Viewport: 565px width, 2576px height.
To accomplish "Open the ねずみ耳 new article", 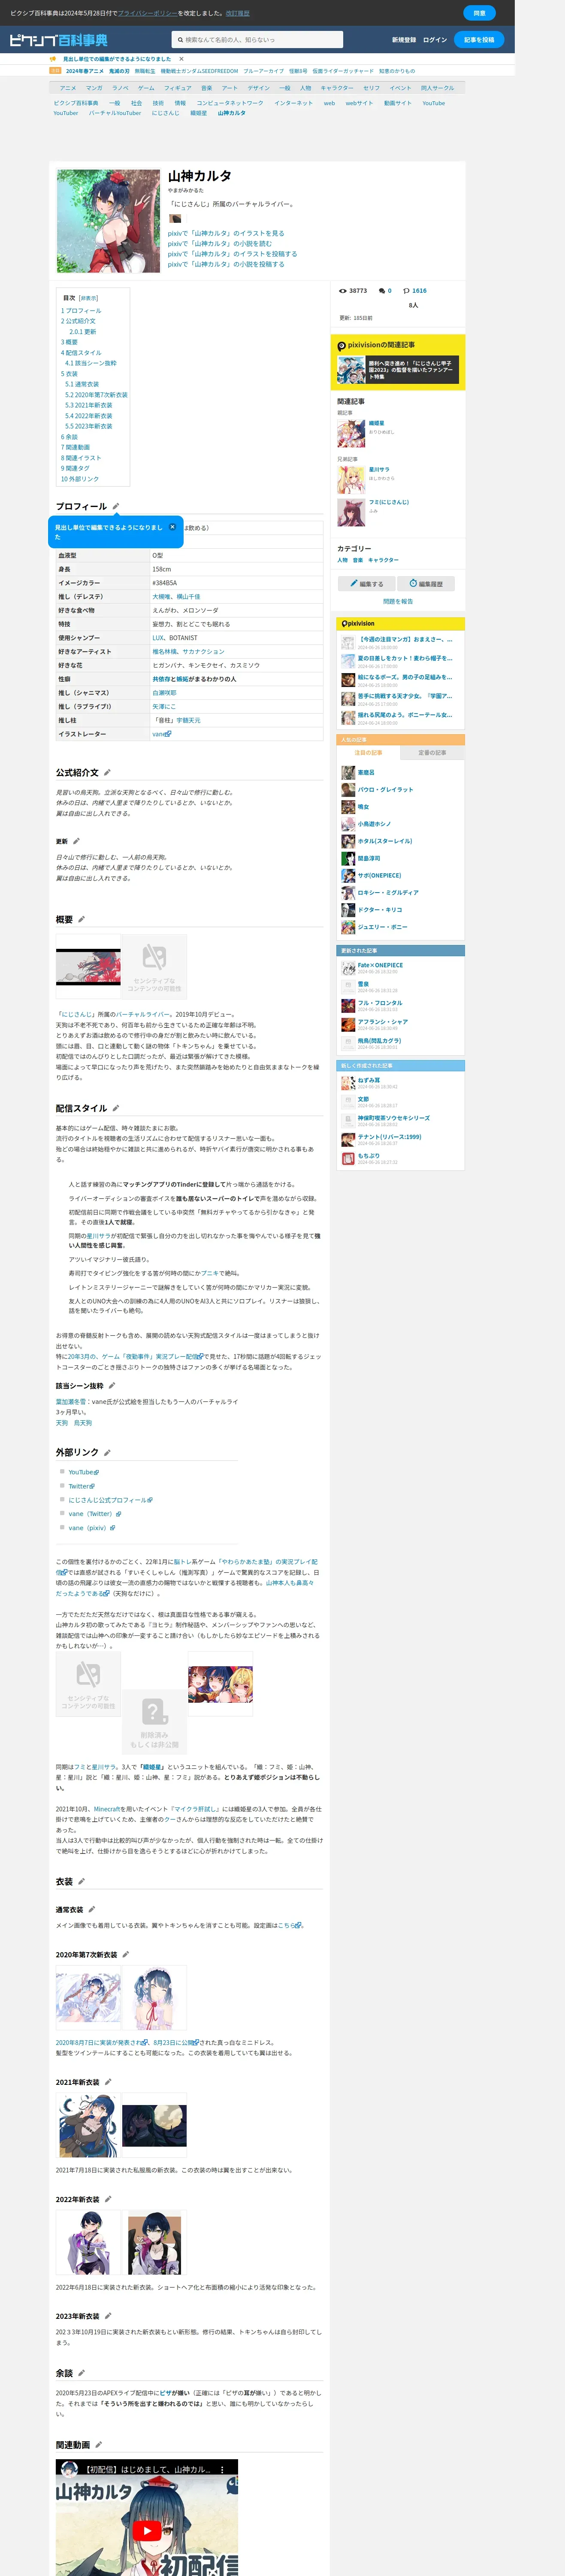I will click(x=369, y=1080).
